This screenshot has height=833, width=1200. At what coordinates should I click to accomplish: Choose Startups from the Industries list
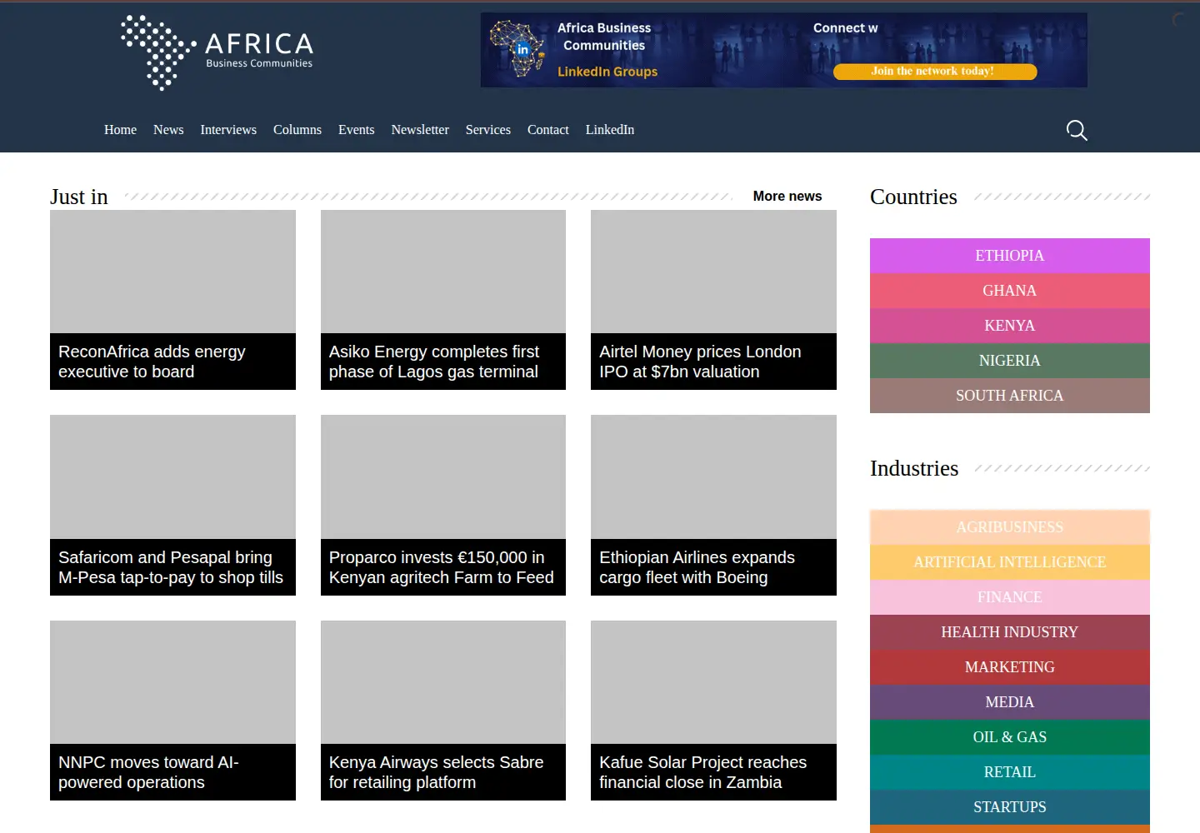(1010, 807)
